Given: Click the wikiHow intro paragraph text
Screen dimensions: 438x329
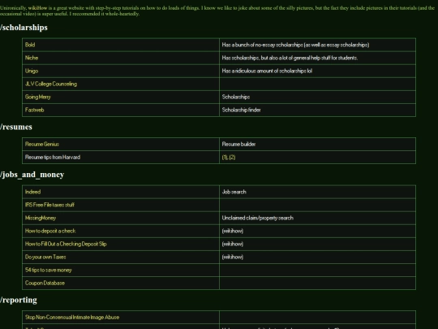Looking at the screenshot, I should [217, 11].
